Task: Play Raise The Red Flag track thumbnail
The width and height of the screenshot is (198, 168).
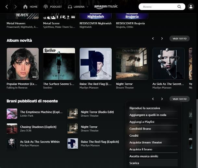Action: 73,143
